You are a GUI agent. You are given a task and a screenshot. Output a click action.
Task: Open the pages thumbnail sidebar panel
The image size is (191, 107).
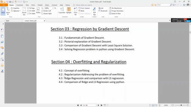(2, 36)
